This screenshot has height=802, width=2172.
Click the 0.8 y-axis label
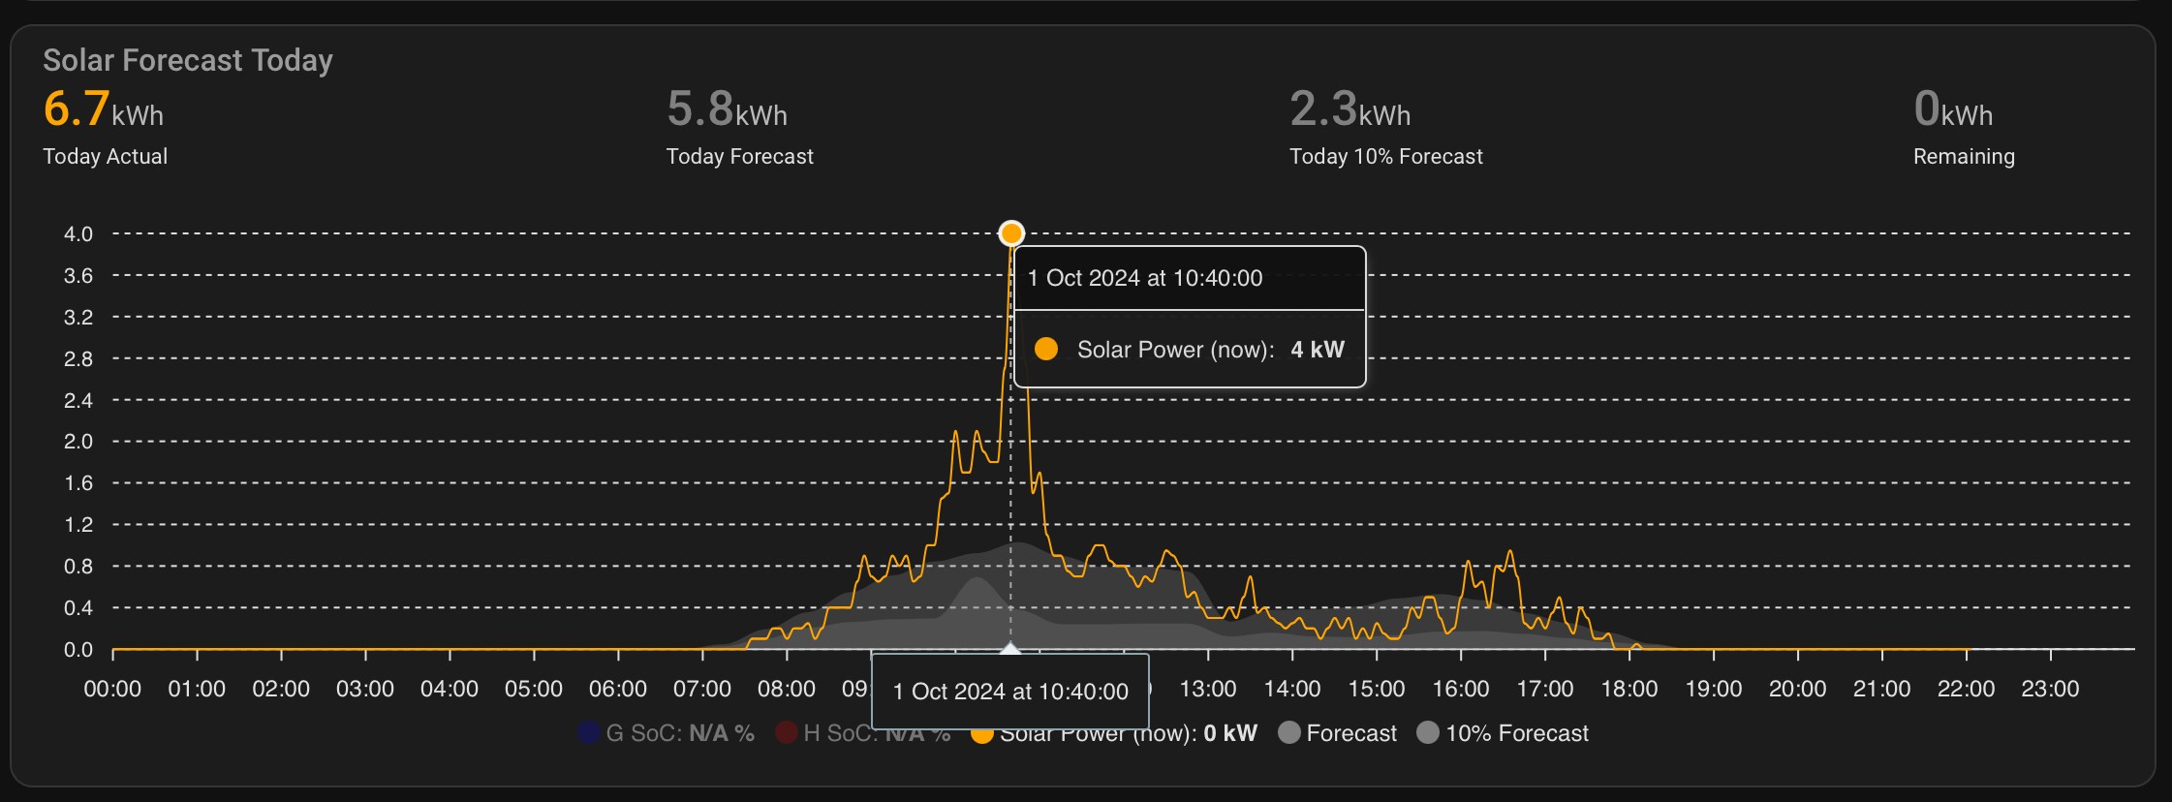pyautogui.click(x=78, y=566)
